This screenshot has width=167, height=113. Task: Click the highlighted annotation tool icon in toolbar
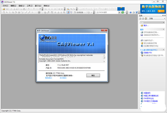click(x=68, y=12)
